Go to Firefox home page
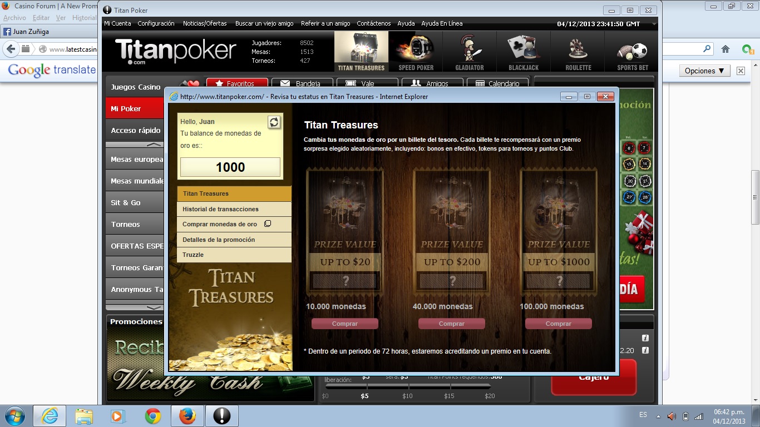Screen dimensions: 760x427 [726, 49]
